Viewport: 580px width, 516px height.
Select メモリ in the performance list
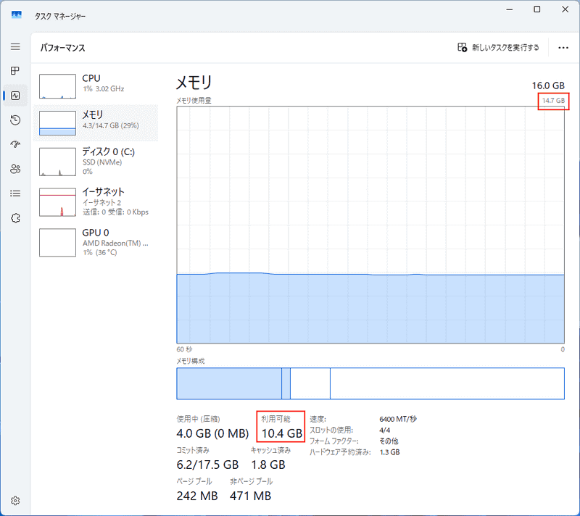click(x=94, y=122)
